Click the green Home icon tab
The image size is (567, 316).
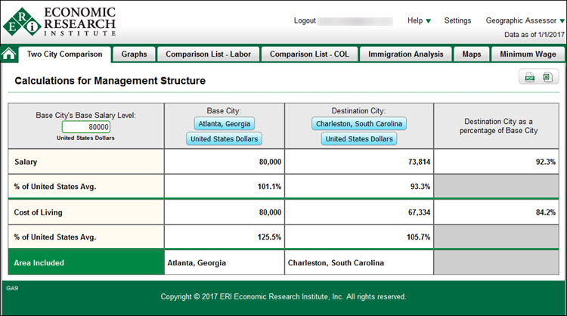point(9,54)
